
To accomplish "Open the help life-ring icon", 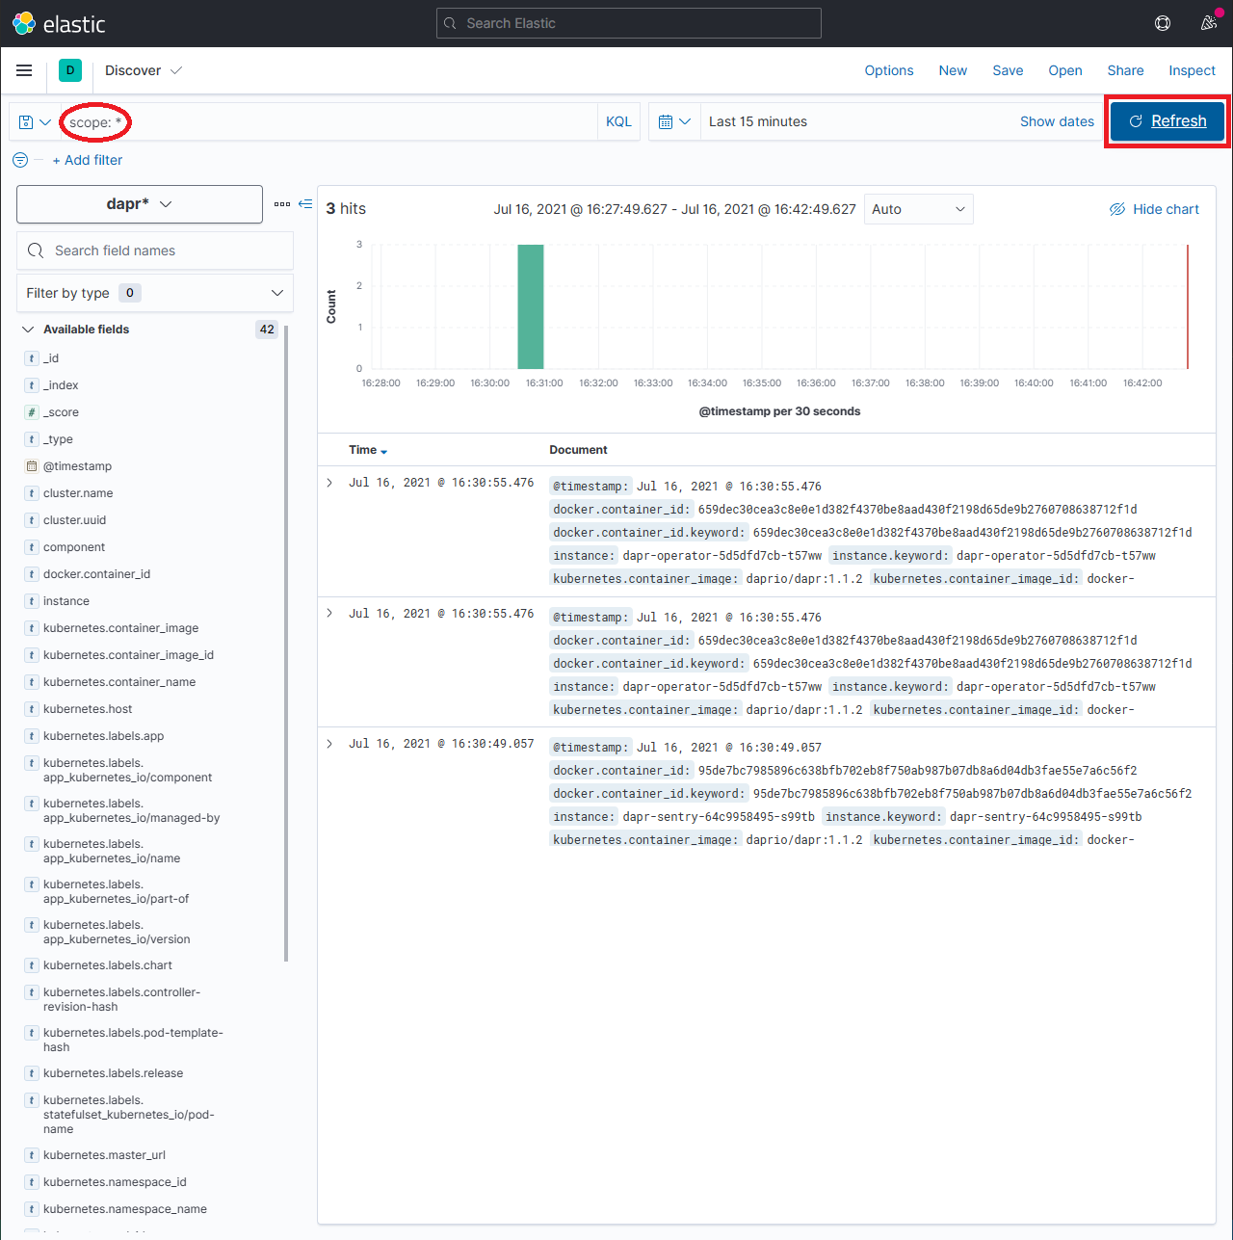I will 1163,22.
